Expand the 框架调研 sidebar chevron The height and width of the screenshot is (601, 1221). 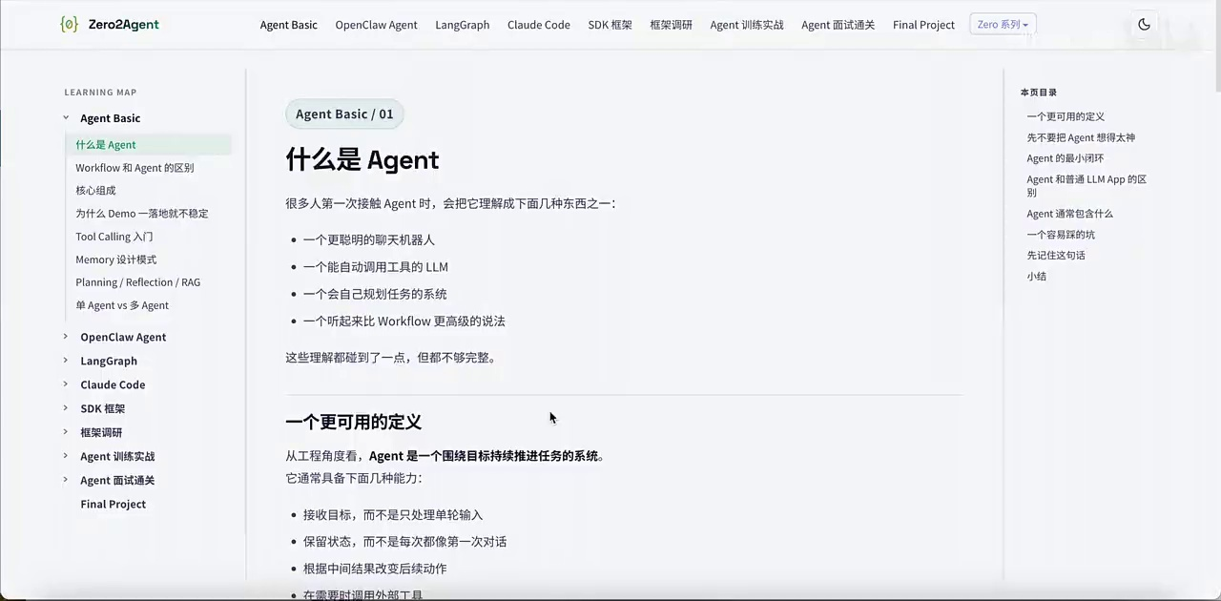tap(66, 432)
